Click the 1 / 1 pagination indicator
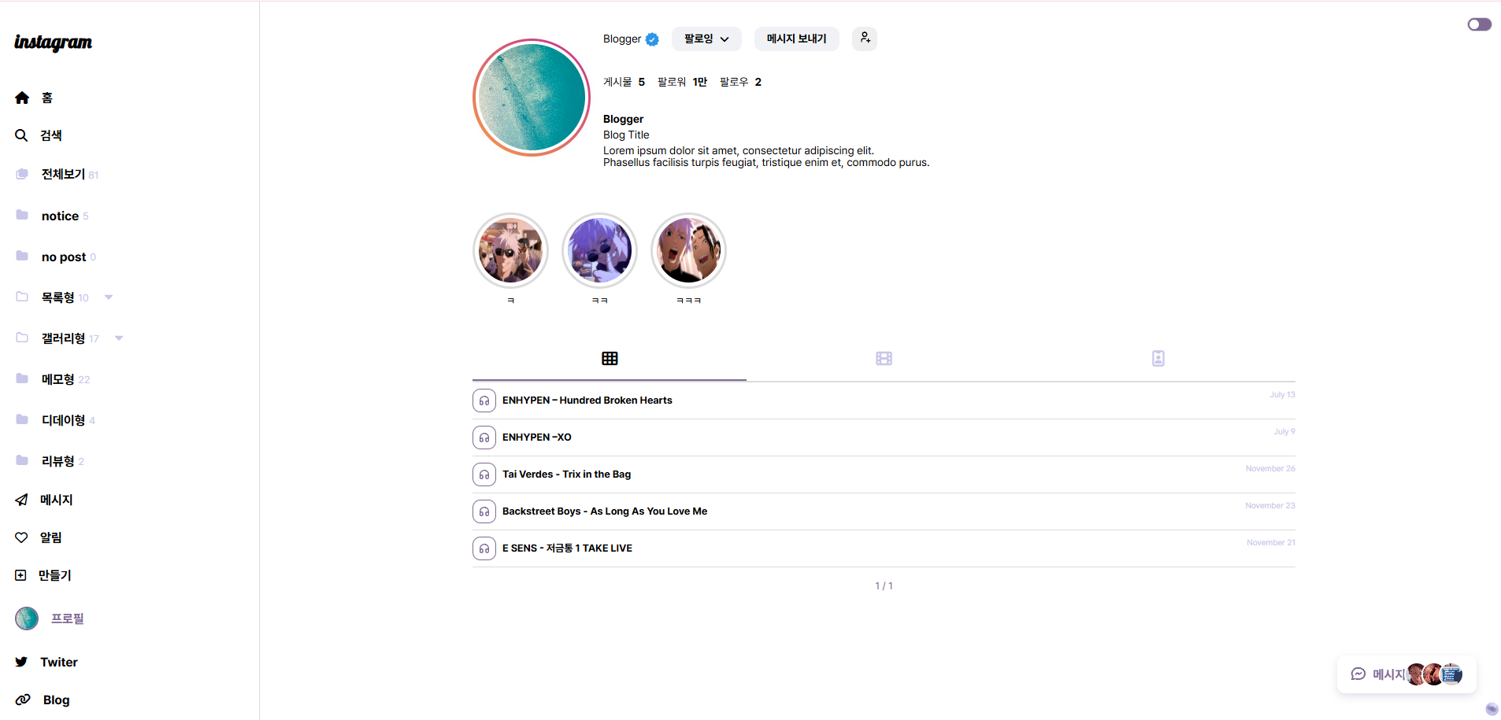The width and height of the screenshot is (1501, 720). point(884,586)
